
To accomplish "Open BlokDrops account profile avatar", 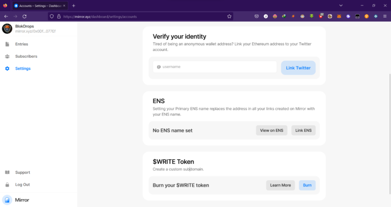I will pos(7,28).
